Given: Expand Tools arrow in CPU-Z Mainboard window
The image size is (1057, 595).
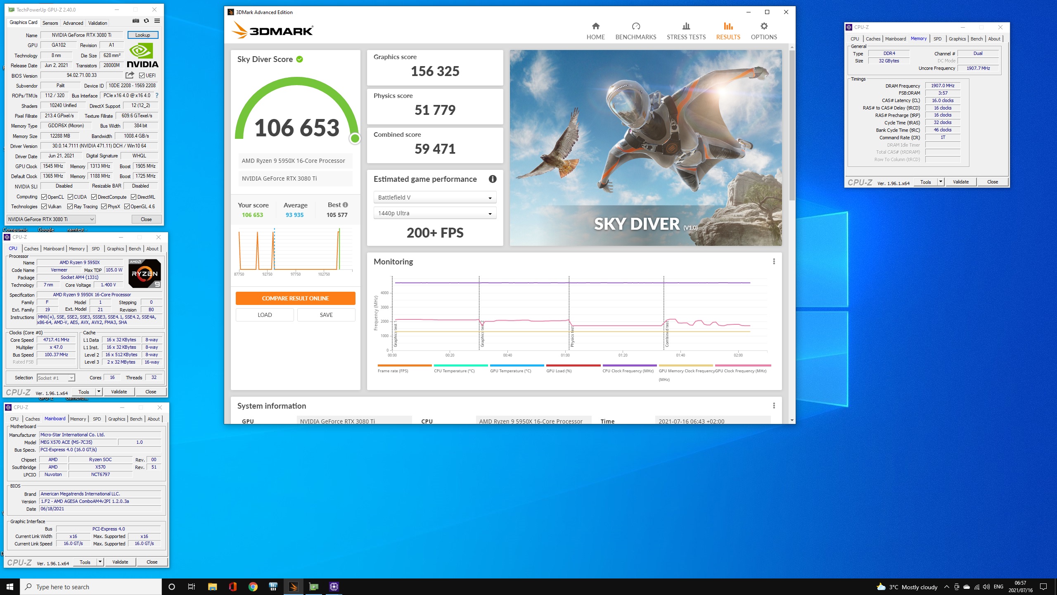Looking at the screenshot, I should tap(100, 562).
